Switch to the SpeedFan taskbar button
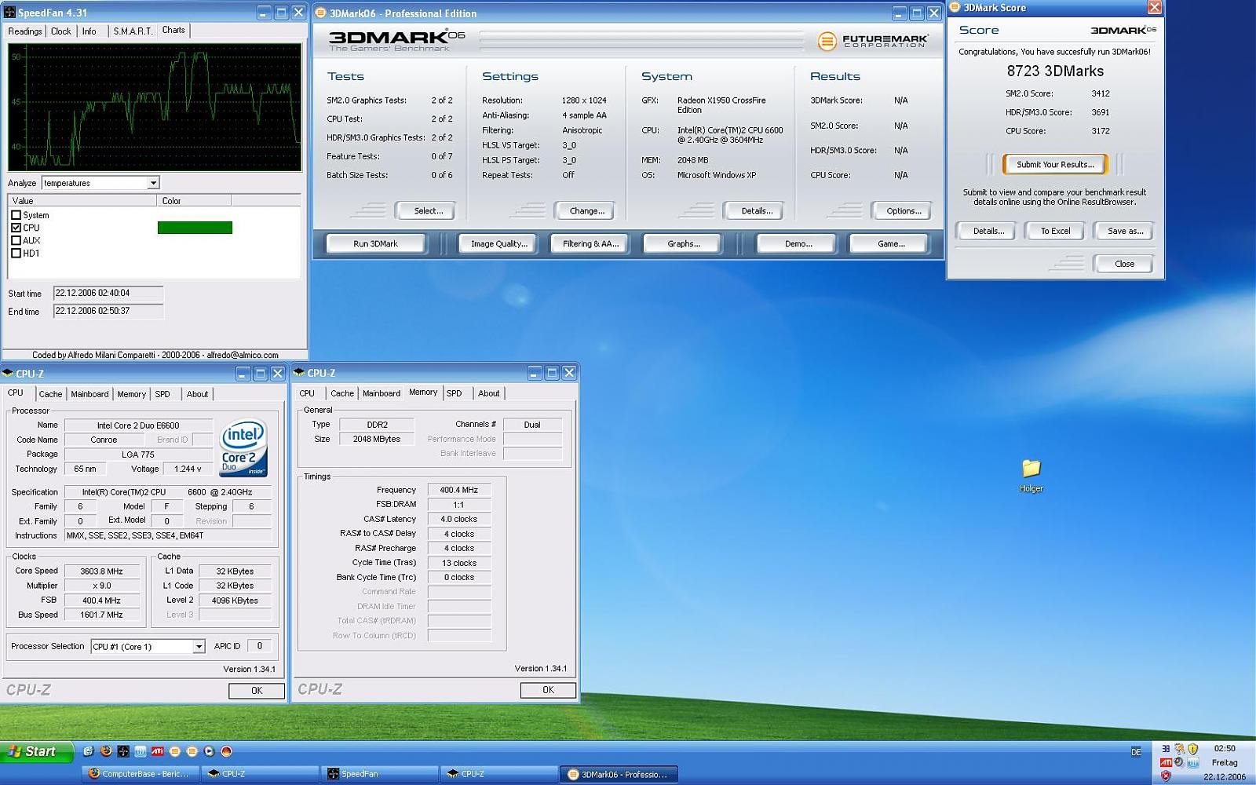 point(379,774)
